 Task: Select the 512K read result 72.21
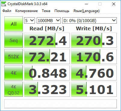(x=47, y=57)
